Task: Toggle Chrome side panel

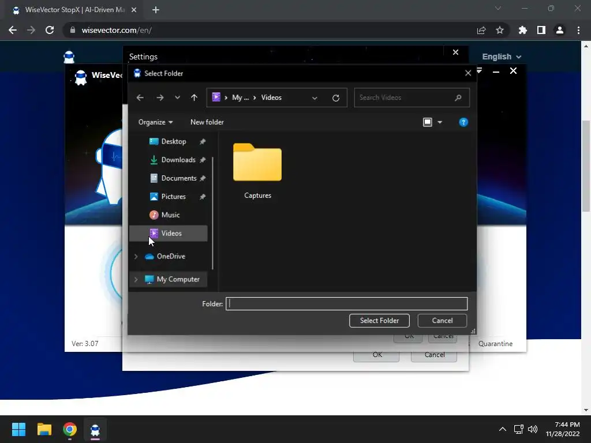Action: (541, 30)
